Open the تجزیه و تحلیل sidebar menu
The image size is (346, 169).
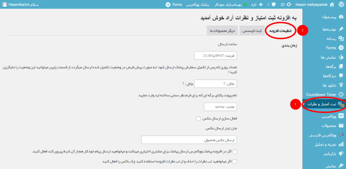[324, 144]
